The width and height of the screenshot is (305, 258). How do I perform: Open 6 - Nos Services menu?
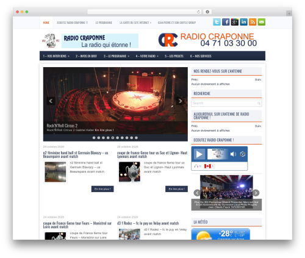point(201,56)
